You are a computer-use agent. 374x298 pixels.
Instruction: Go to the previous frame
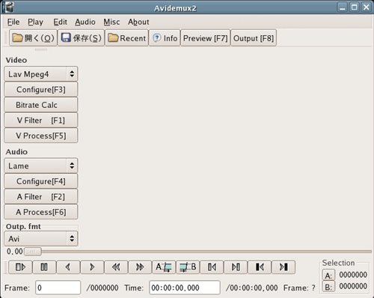click(x=68, y=267)
